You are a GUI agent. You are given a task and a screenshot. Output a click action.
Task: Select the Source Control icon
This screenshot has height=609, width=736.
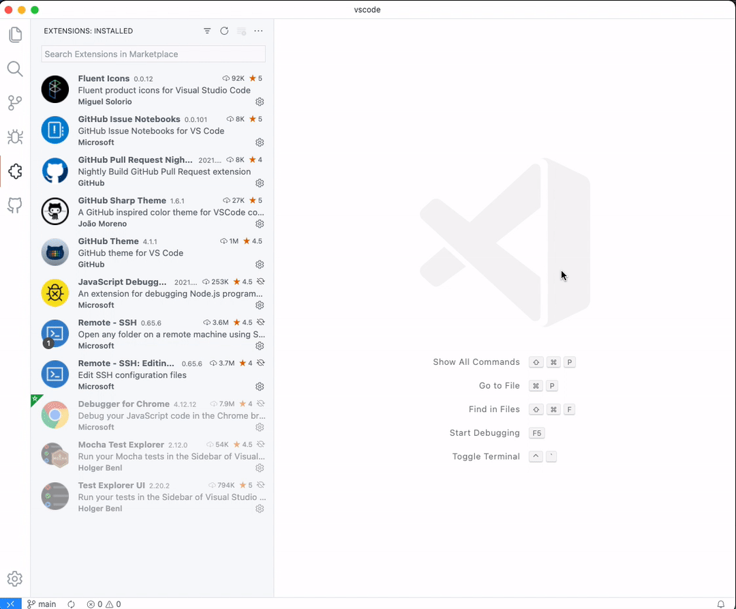coord(15,102)
